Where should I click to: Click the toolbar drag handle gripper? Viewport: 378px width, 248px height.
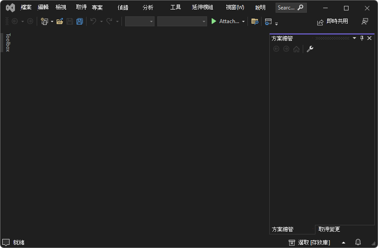coord(7,21)
